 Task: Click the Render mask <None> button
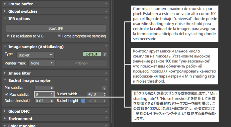81,63
